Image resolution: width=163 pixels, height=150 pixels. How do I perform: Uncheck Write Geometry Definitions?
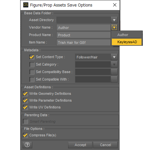pyautogui.click(x=25, y=94)
